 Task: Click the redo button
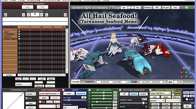click(x=43, y=7)
